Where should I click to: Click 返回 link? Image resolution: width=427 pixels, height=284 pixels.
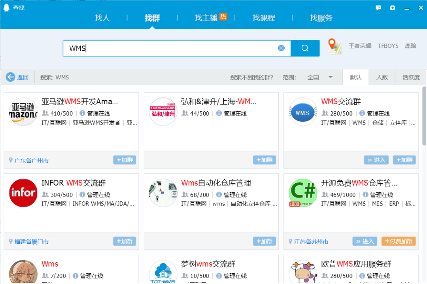(23, 77)
